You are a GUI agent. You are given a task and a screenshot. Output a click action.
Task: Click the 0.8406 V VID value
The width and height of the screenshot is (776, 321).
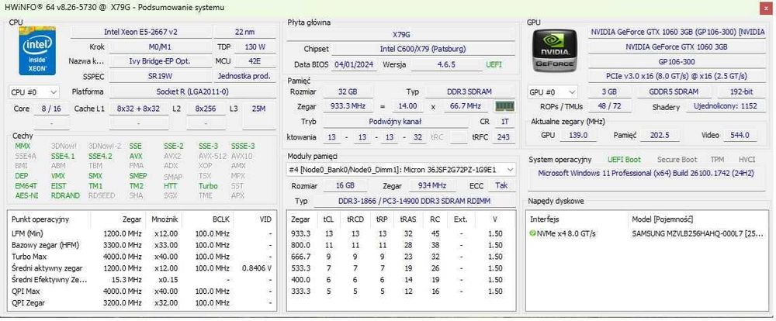pyautogui.click(x=257, y=267)
